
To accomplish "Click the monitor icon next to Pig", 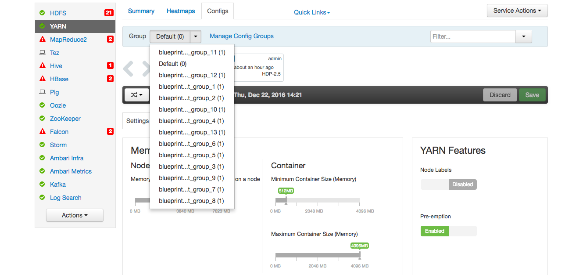I will (x=43, y=92).
